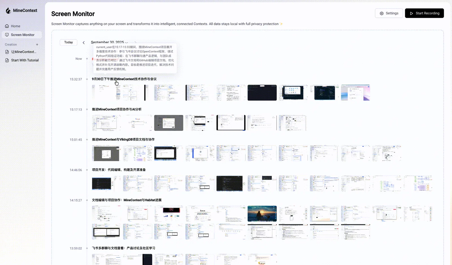The height and width of the screenshot is (265, 452).
Task: Open 文档编辑与项目协作：MineContext与Habitat进展 entry
Action: [127, 200]
